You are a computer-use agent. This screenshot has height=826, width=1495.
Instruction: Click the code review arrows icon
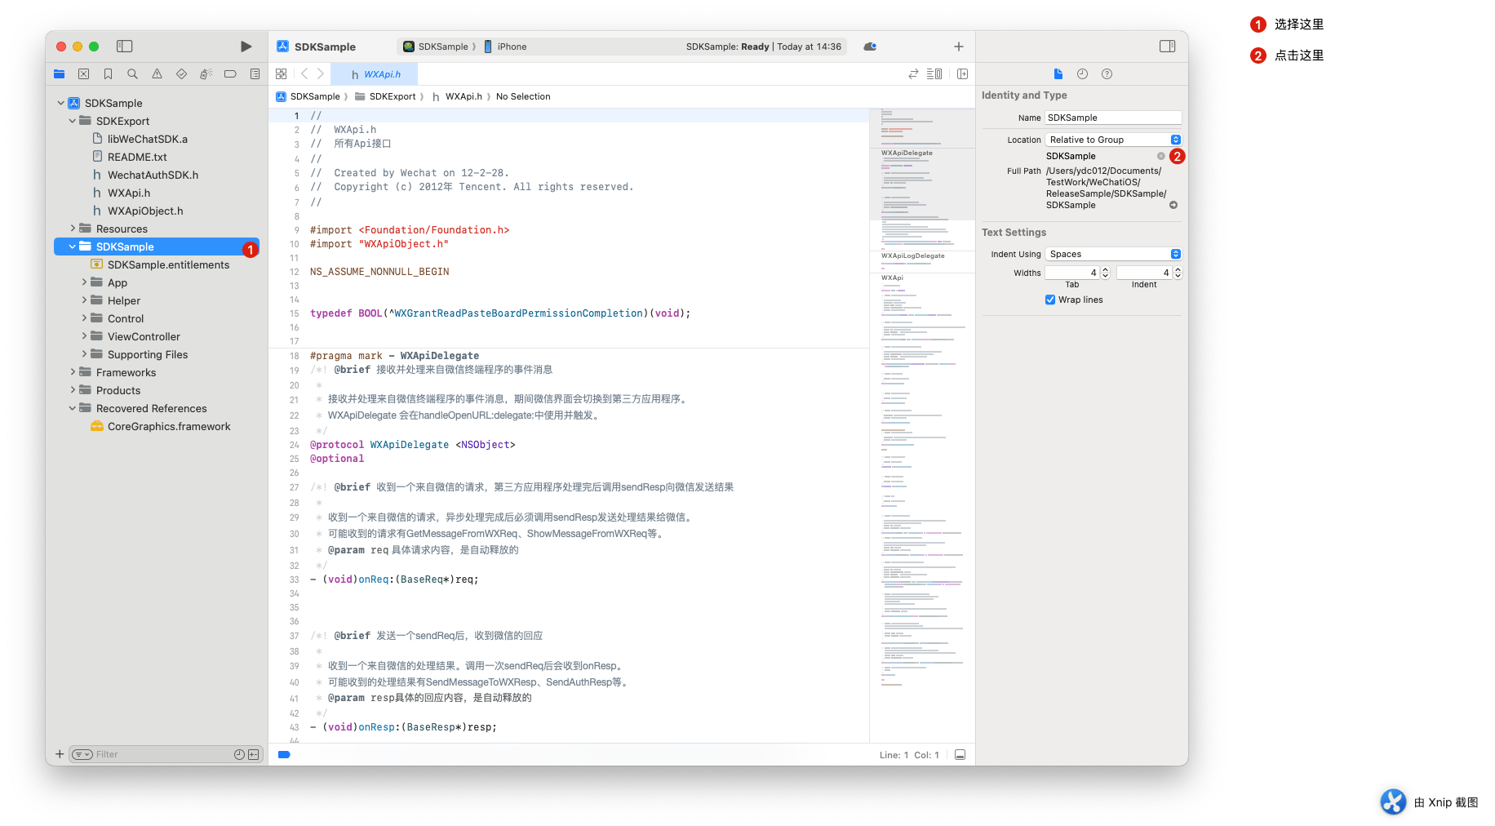[913, 74]
